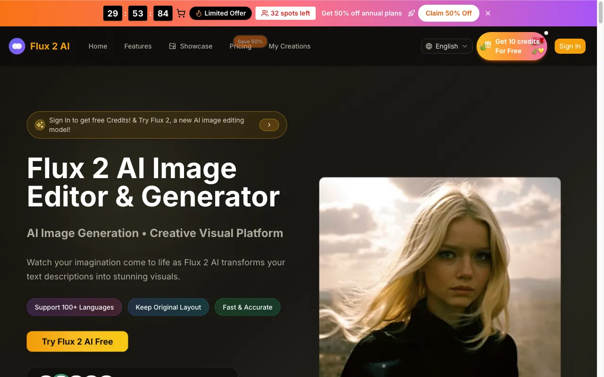
Task: Open My Creations page
Action: 289,46
